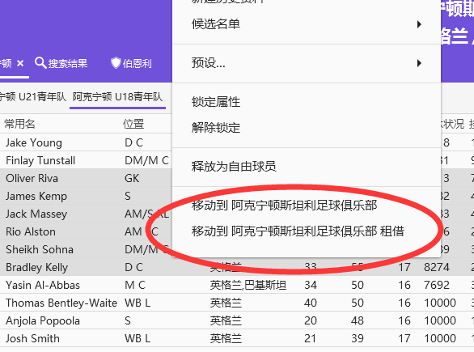The width and height of the screenshot is (474, 352).
Task: Switch to U21青年队 tab
Action: coord(33,97)
